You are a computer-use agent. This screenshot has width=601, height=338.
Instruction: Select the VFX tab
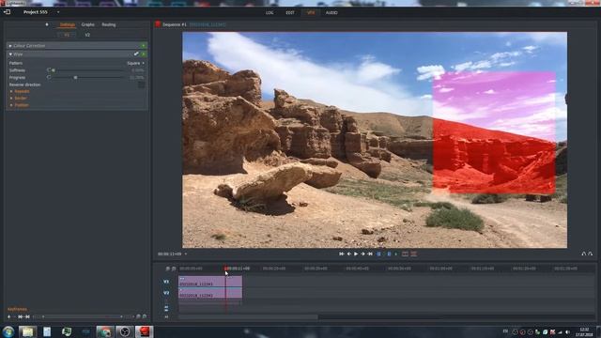(311, 12)
